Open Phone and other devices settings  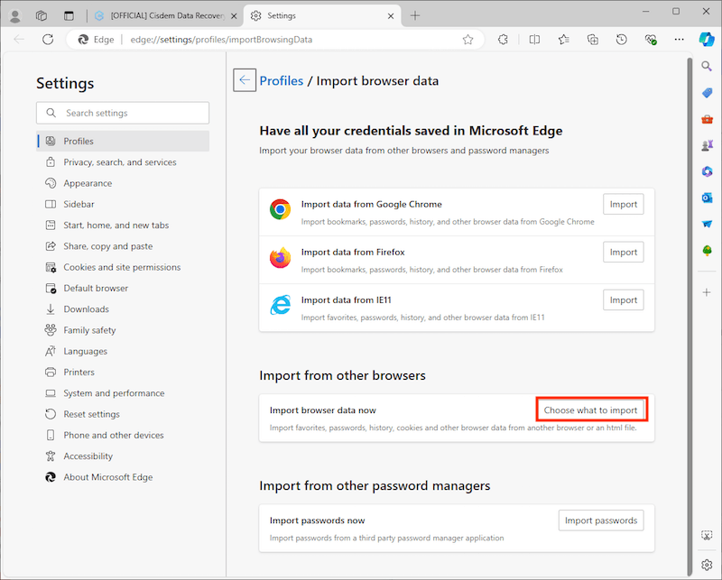(123, 435)
